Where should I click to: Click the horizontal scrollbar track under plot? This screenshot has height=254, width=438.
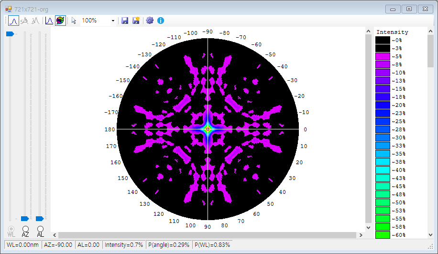(208, 235)
